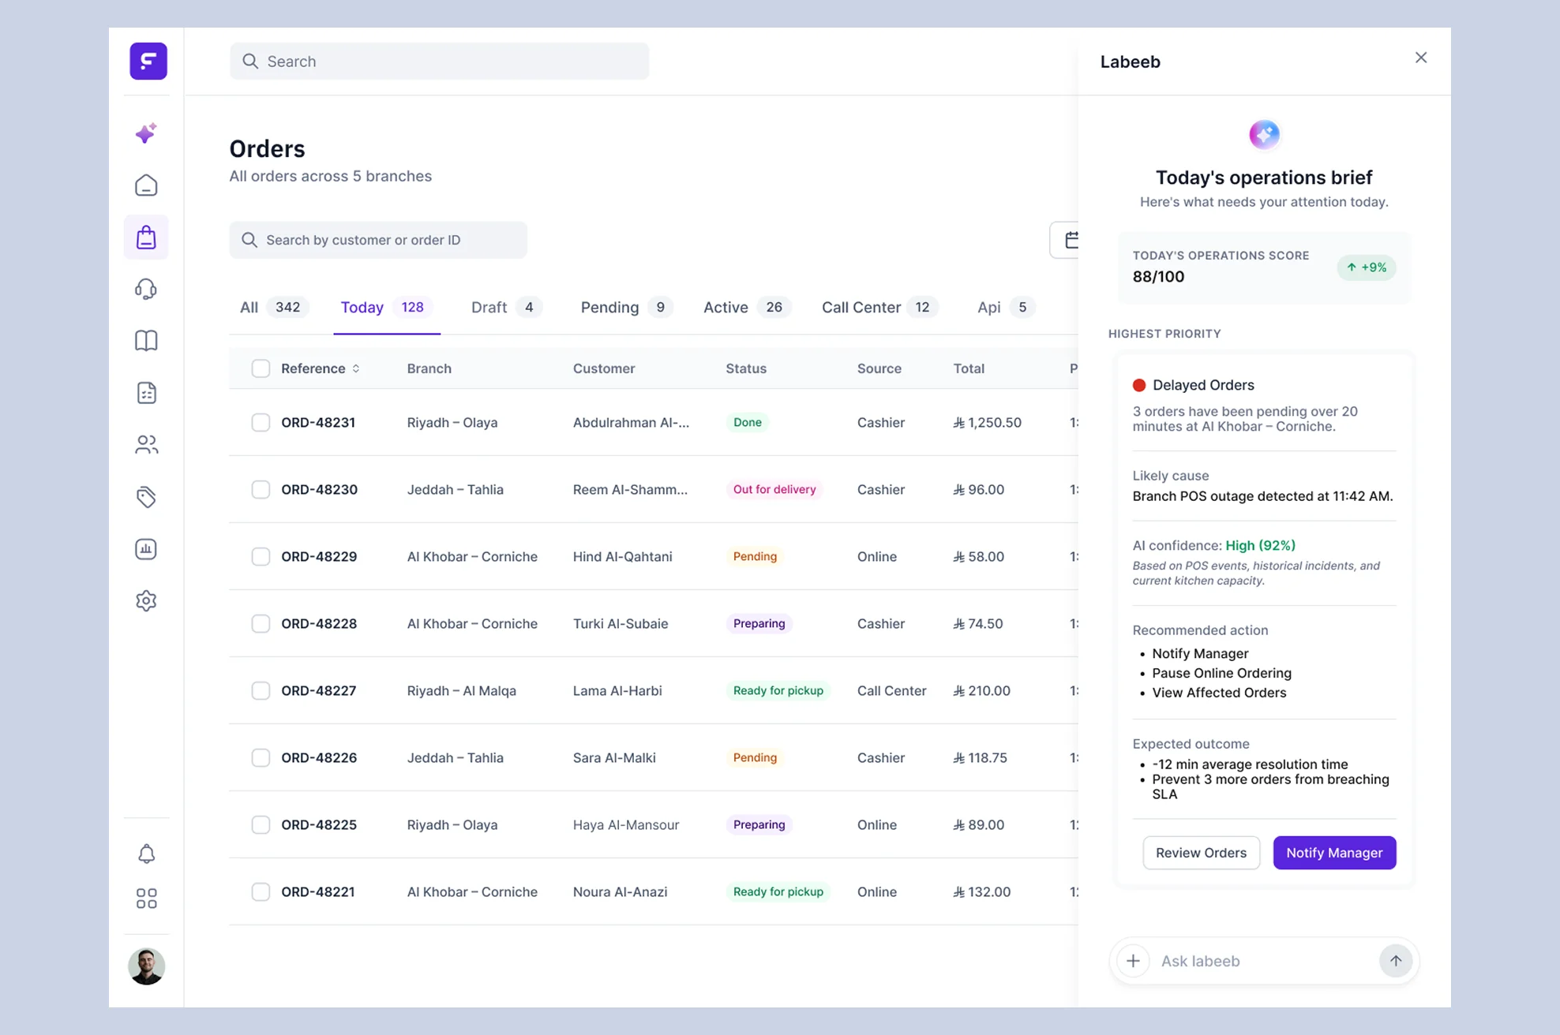
Task: Open the price tag icon in sidebar
Action: tap(146, 497)
